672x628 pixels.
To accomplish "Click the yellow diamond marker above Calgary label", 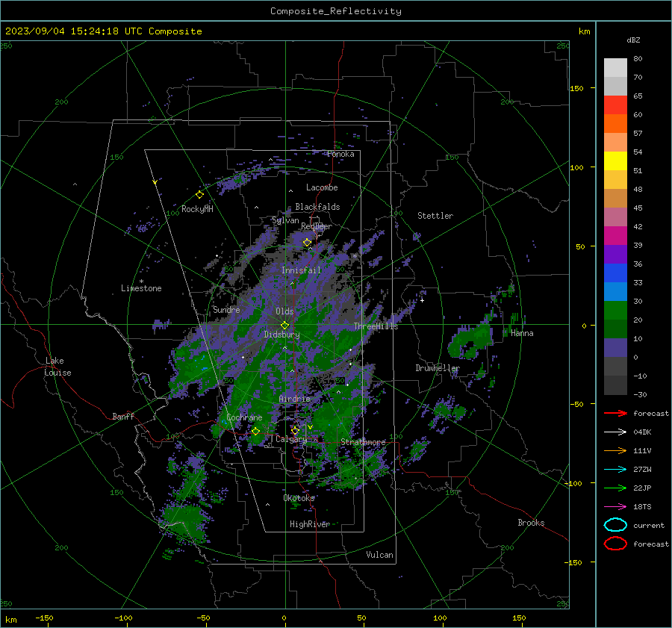I will point(295,430).
